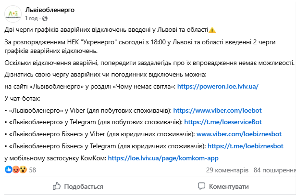Open the poweron.loe.lviv.ua link
The image size is (296, 195).
click(218, 86)
